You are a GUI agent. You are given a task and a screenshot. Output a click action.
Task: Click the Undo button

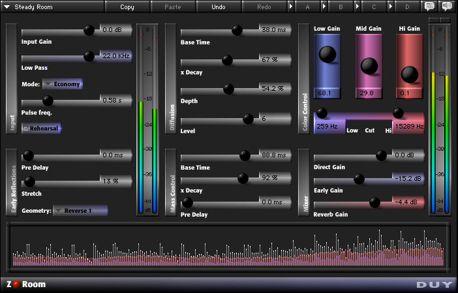[x=219, y=7]
